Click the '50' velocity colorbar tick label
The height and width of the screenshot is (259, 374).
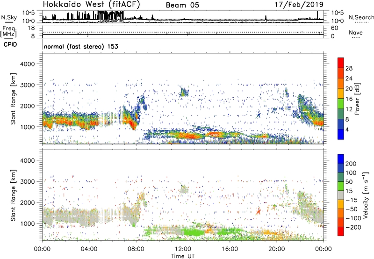pos(349,182)
